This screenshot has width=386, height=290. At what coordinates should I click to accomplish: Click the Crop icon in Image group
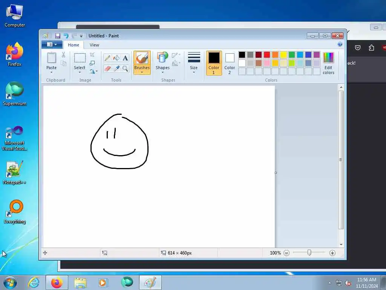[92, 55]
